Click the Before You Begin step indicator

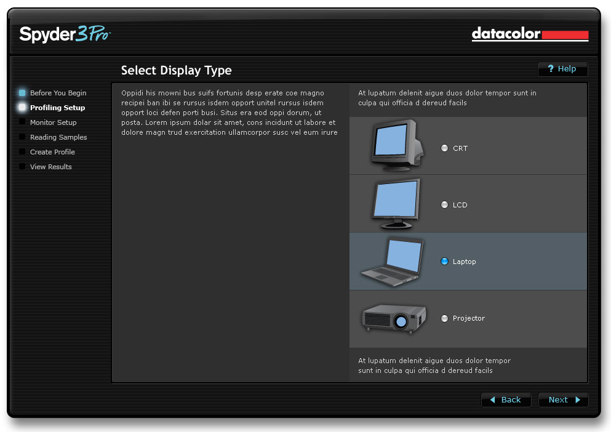pos(22,93)
